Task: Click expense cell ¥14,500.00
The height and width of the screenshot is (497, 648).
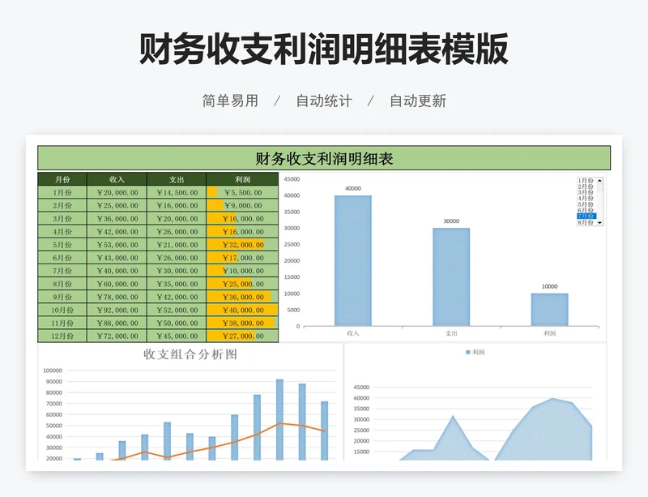Action: [x=177, y=192]
